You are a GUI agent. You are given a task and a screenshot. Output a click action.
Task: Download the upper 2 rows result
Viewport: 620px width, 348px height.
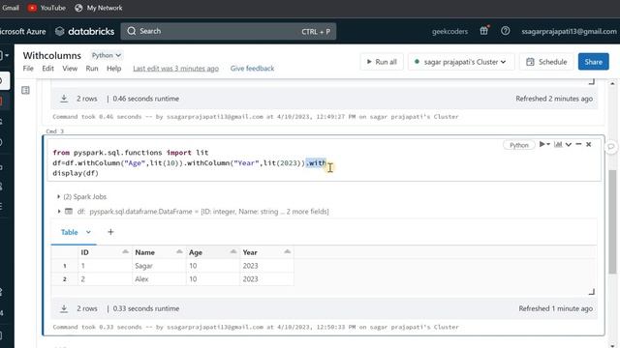click(64, 99)
